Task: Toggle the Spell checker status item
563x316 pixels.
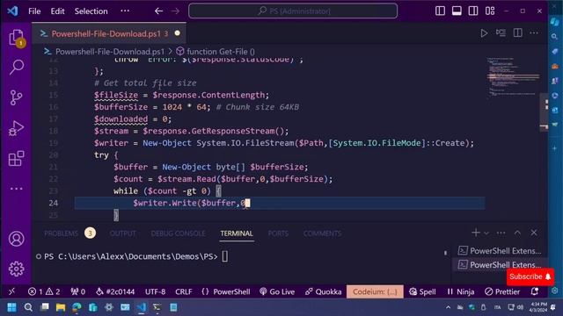Action: click(x=422, y=291)
